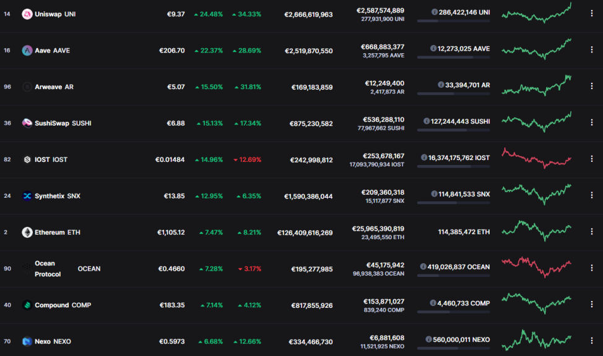Click Ocean Protocol 7-day change 3.17%
Viewport: 603px width, 356px height.
tap(249, 269)
